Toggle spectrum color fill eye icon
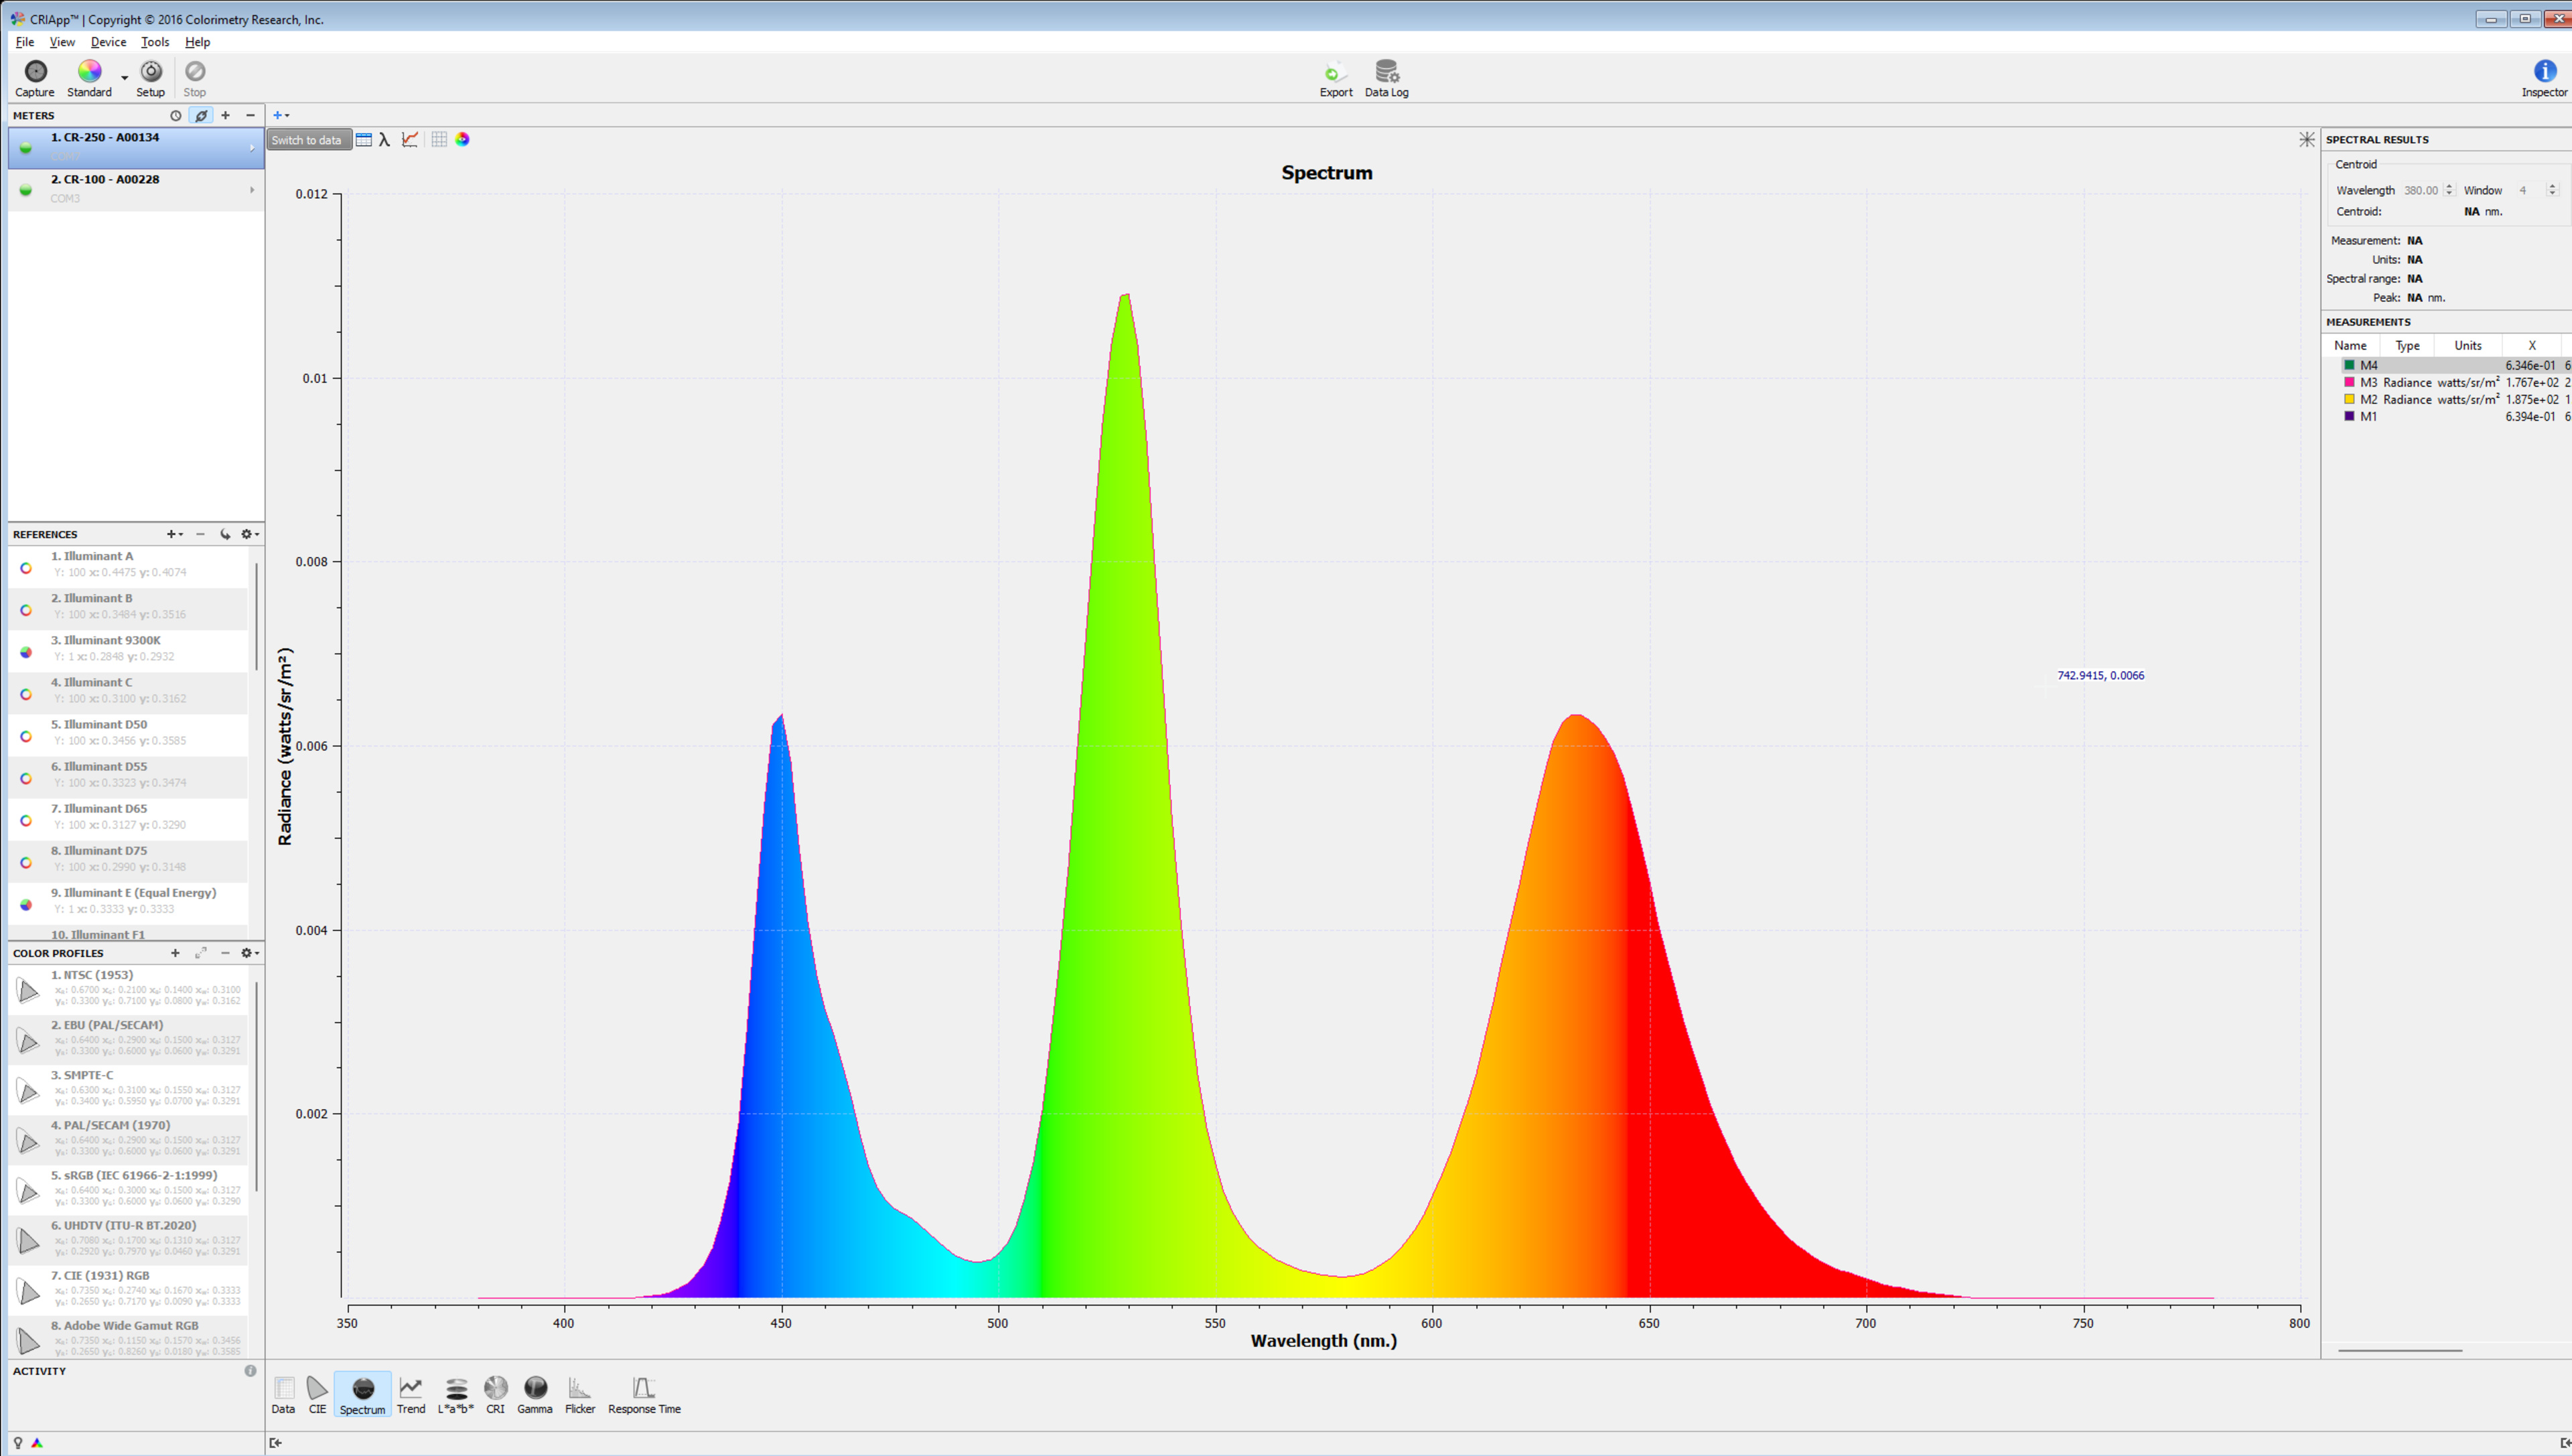The image size is (2572, 1456). 463,140
